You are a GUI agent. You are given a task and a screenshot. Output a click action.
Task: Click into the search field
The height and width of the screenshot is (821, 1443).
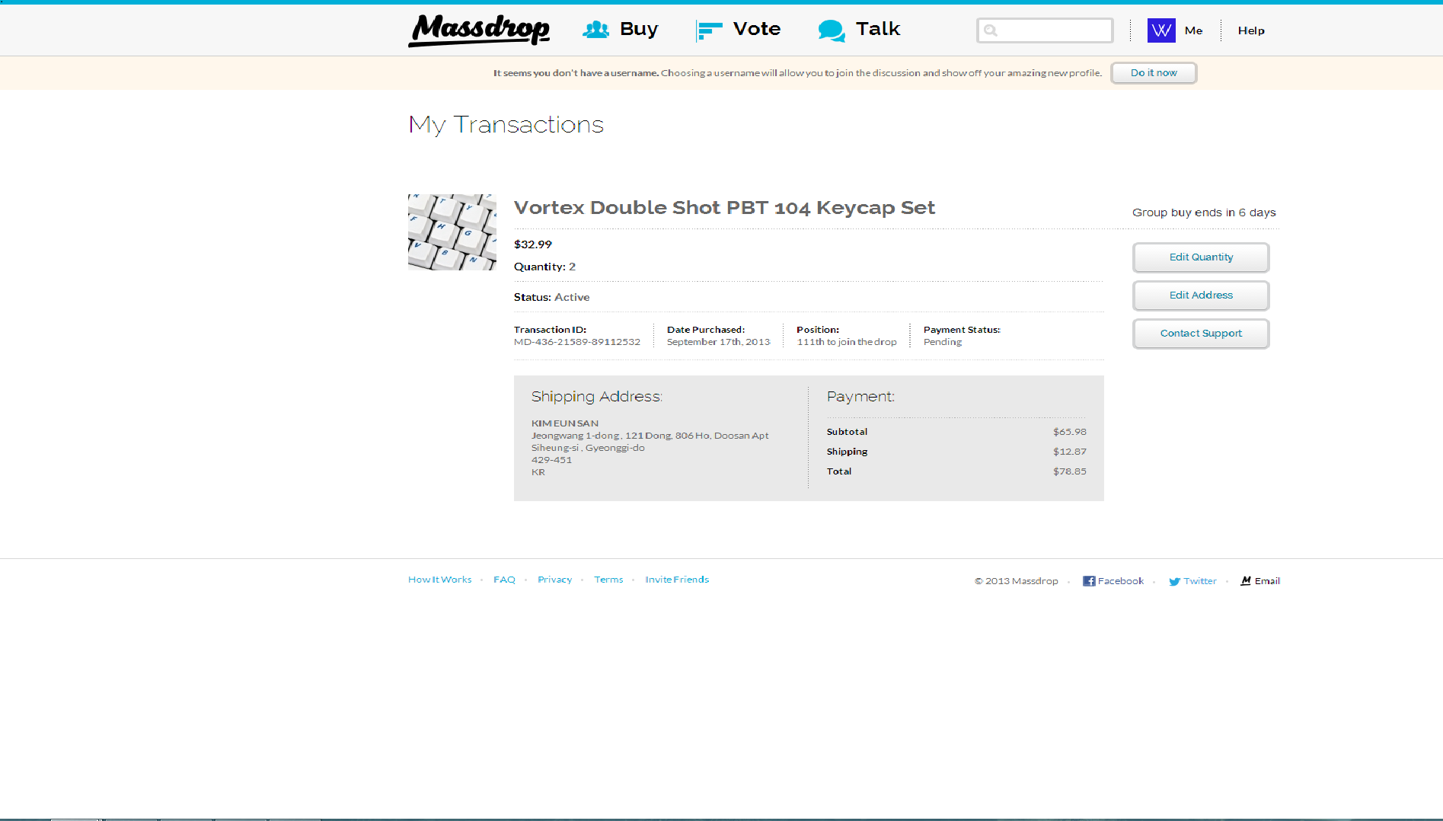tap(1045, 30)
